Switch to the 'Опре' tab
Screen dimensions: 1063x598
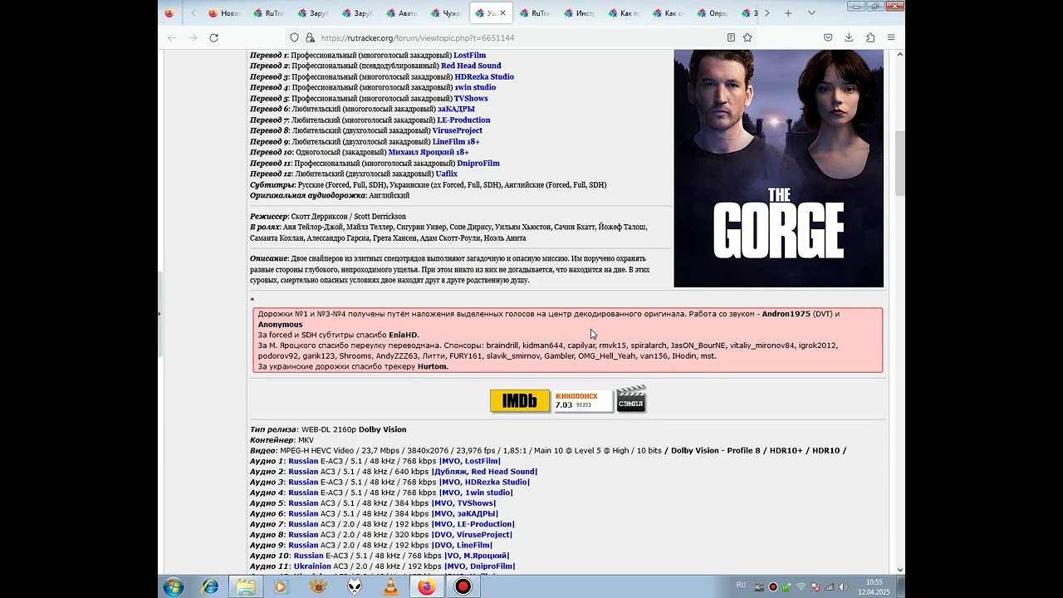[713, 13]
